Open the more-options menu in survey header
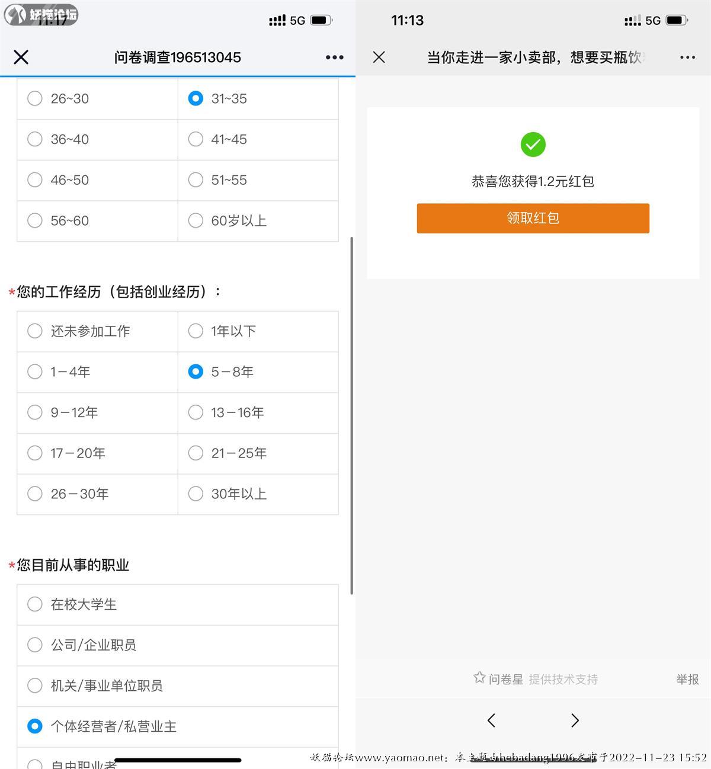 [x=335, y=57]
